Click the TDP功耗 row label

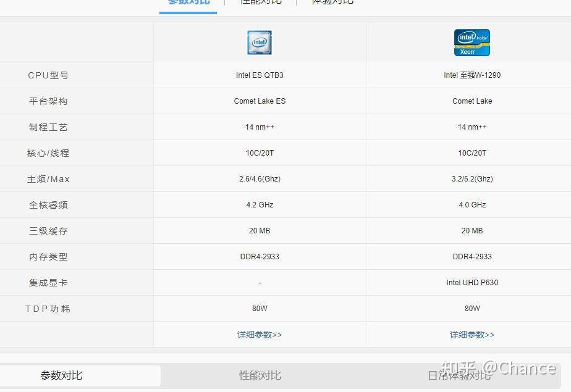pos(48,309)
